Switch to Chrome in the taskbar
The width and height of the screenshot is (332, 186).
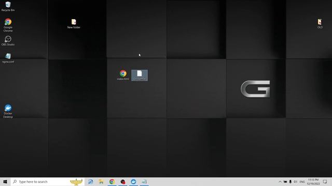pos(112,181)
